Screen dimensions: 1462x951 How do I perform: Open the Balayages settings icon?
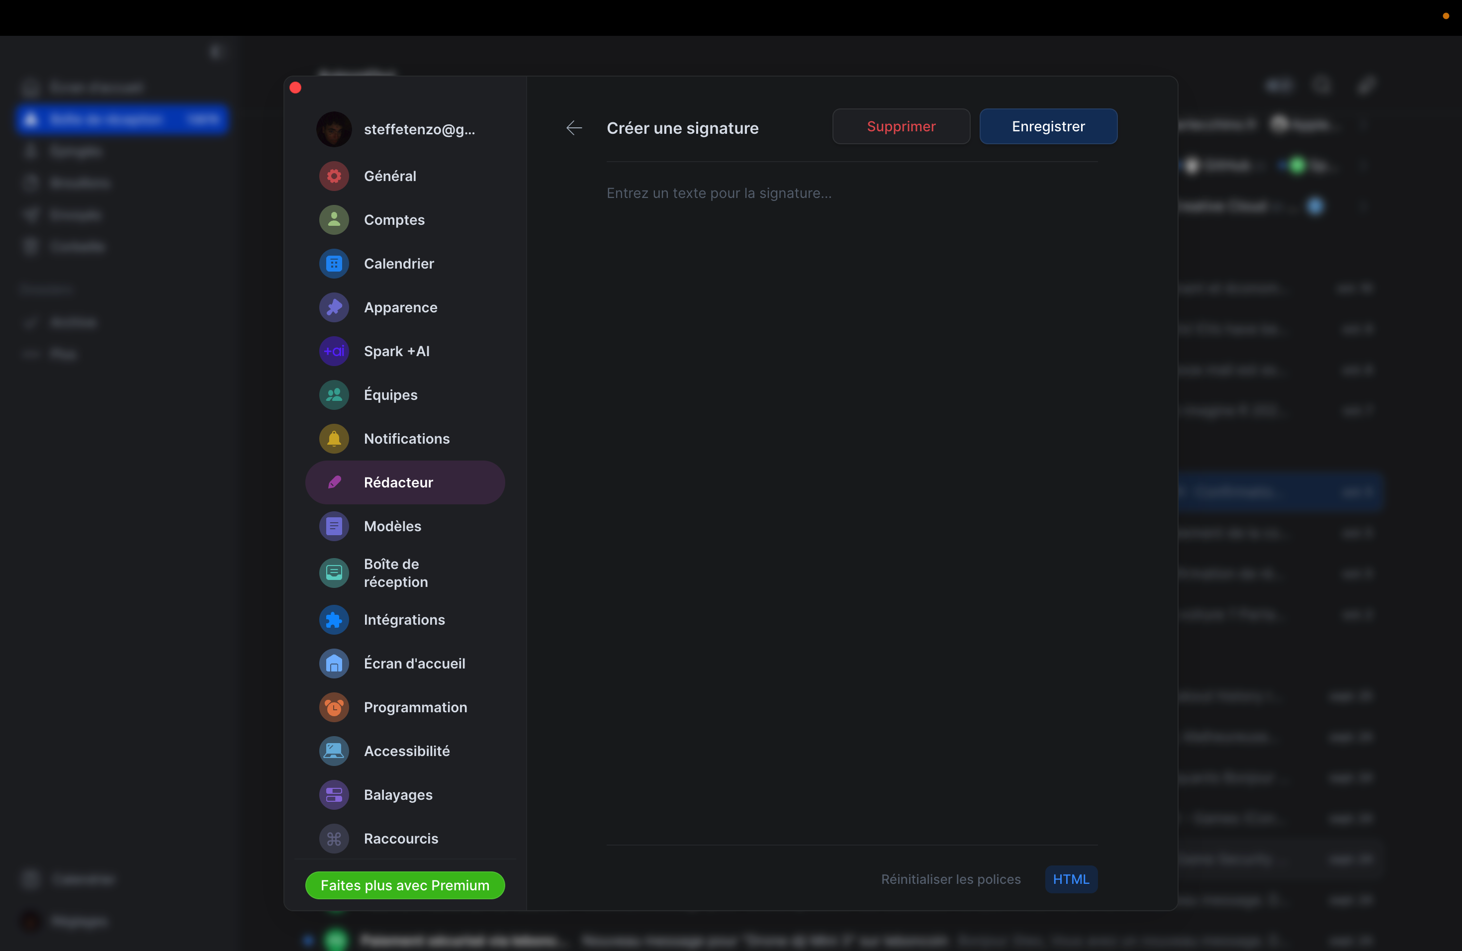[334, 795]
